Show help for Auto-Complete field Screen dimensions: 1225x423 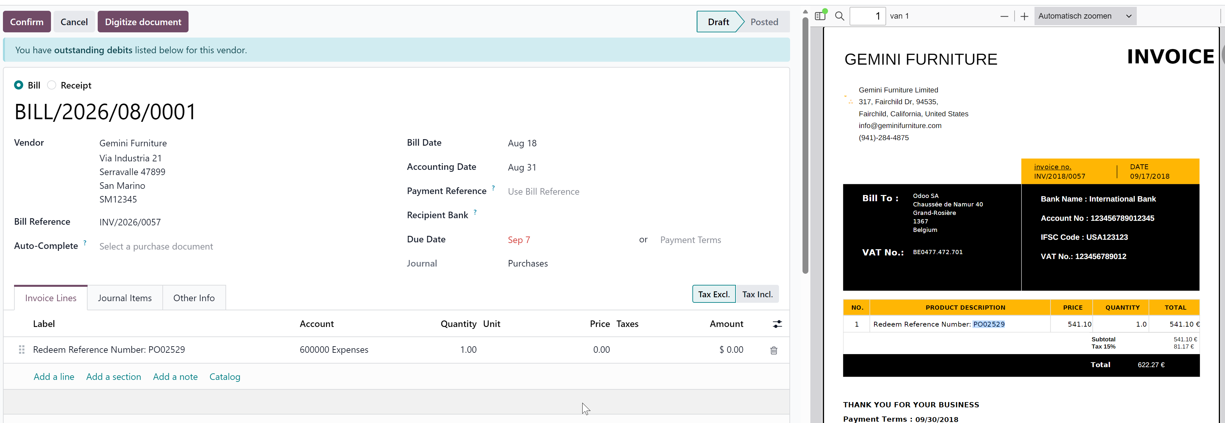click(x=85, y=243)
